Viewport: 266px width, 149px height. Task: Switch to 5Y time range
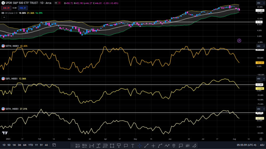(x=41, y=145)
